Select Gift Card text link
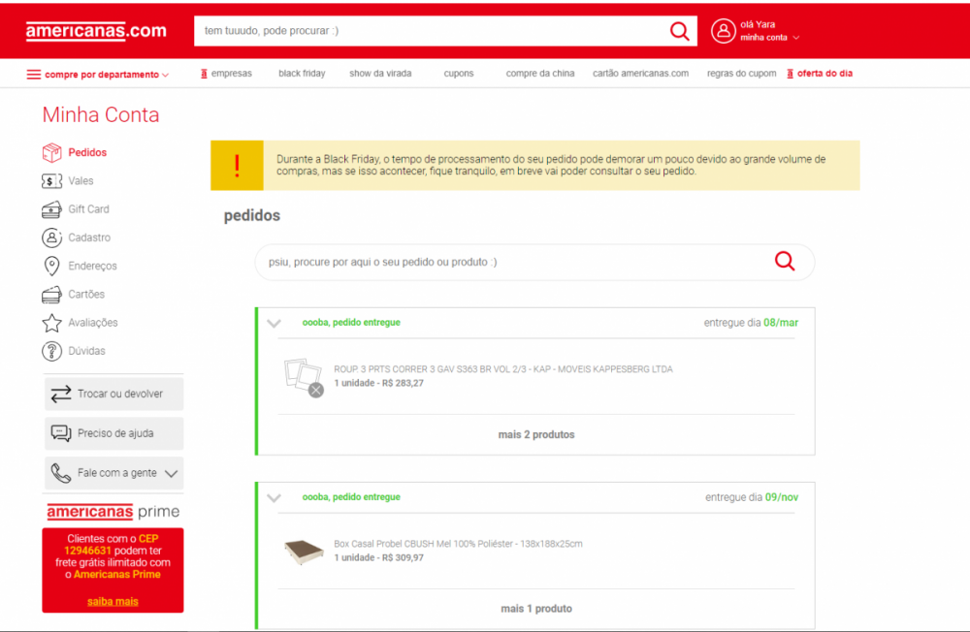970x632 pixels. (88, 209)
